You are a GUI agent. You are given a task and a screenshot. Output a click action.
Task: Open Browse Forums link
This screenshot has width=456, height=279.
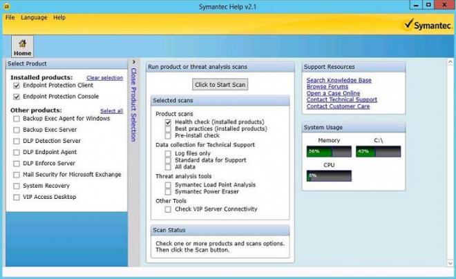[327, 86]
